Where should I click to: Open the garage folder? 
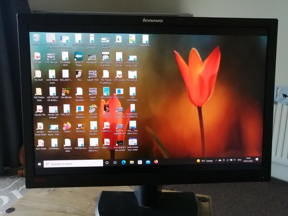pyautogui.click(x=37, y=58)
